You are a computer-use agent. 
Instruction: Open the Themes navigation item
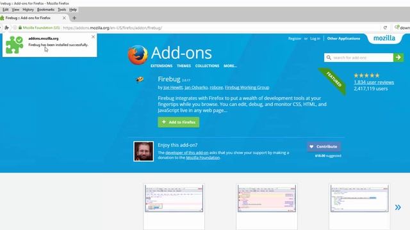tap(184, 66)
